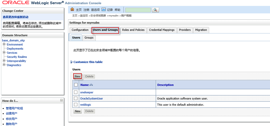
Task: Check the OracleSystemUser checkbox
Action: point(76,98)
